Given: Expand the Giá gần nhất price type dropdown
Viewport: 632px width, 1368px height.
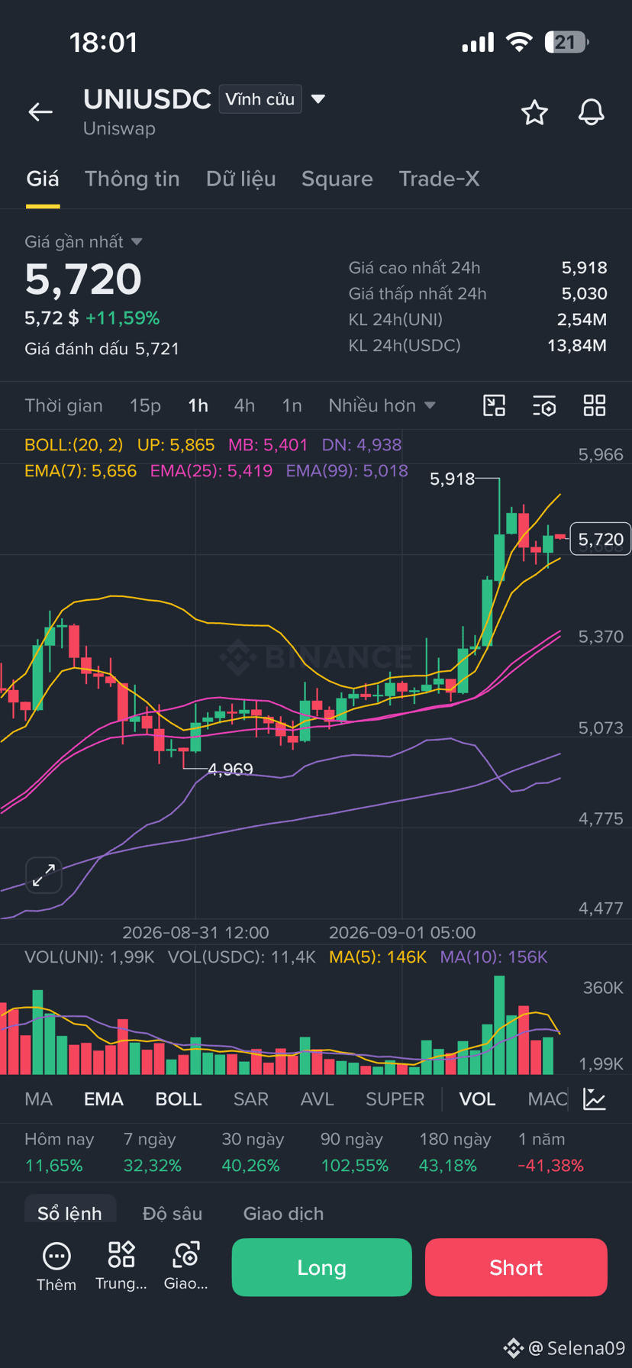Looking at the screenshot, I should (x=83, y=242).
